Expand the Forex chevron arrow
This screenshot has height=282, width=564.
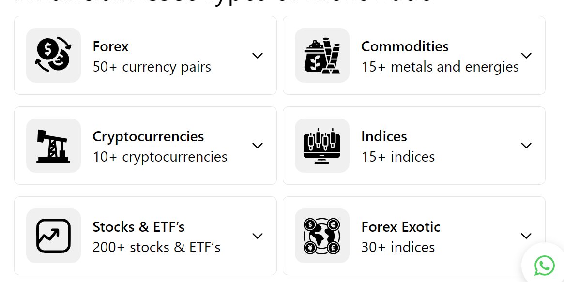pyautogui.click(x=258, y=55)
